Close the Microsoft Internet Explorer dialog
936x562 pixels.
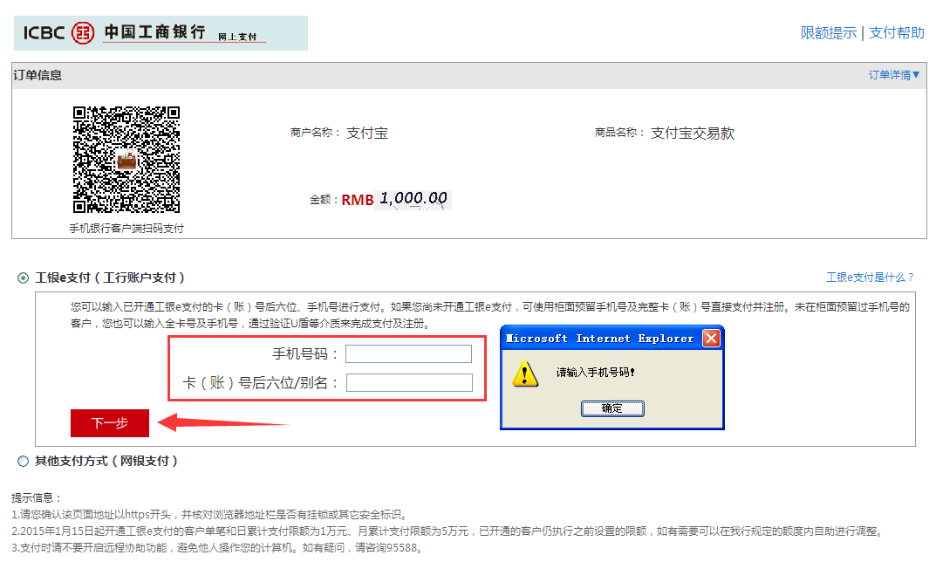711,339
